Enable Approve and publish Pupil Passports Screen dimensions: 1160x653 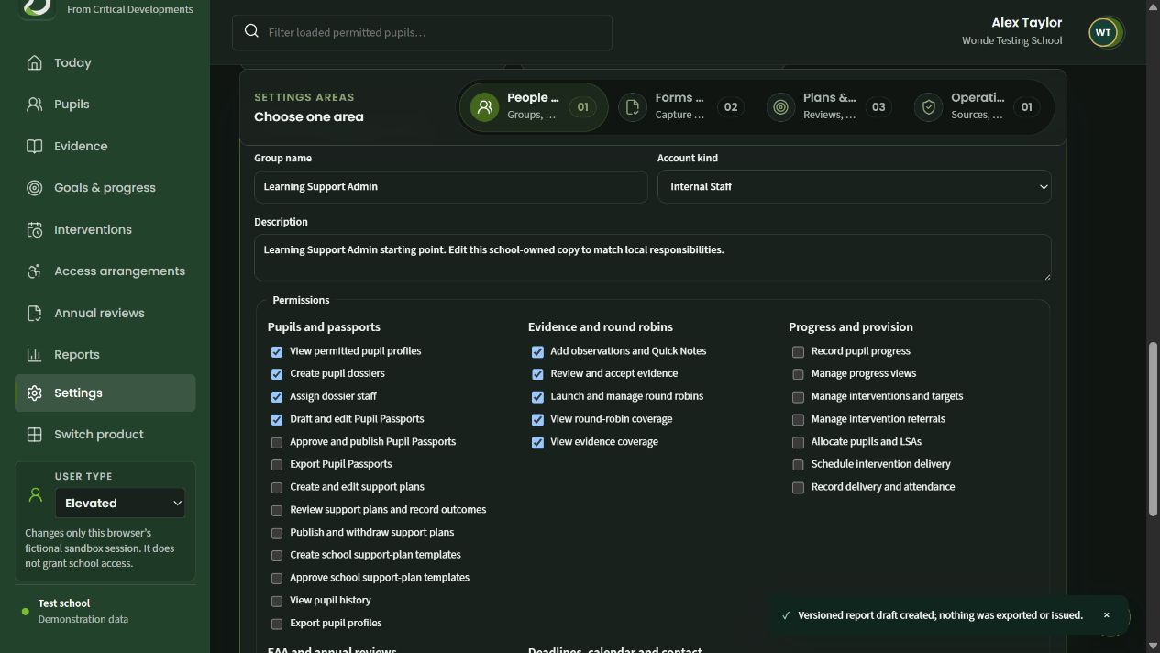(x=277, y=442)
